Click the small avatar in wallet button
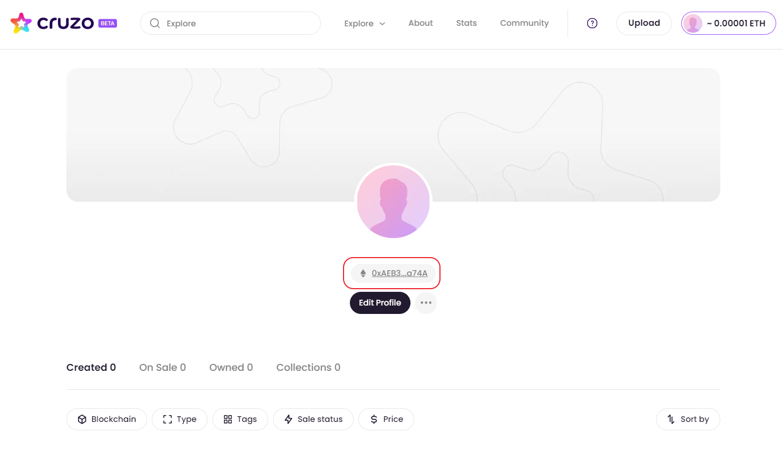 [x=692, y=23]
